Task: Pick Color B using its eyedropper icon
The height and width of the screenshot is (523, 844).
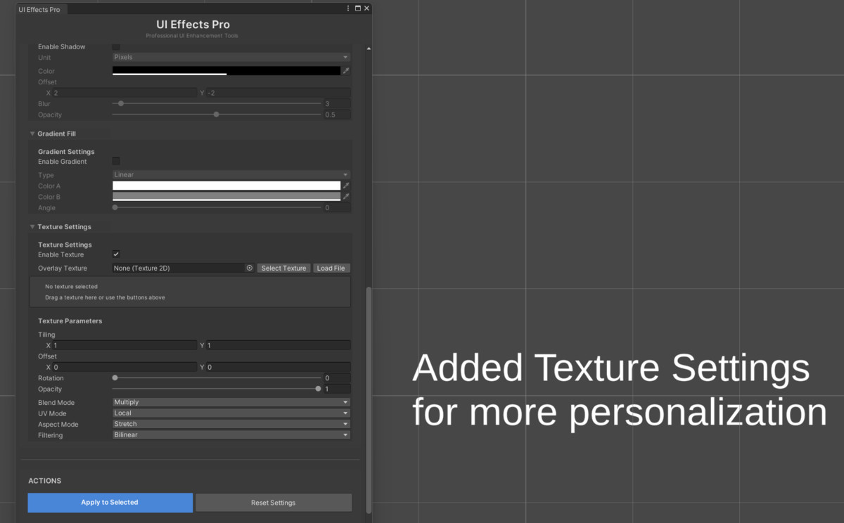Action: pyautogui.click(x=345, y=195)
